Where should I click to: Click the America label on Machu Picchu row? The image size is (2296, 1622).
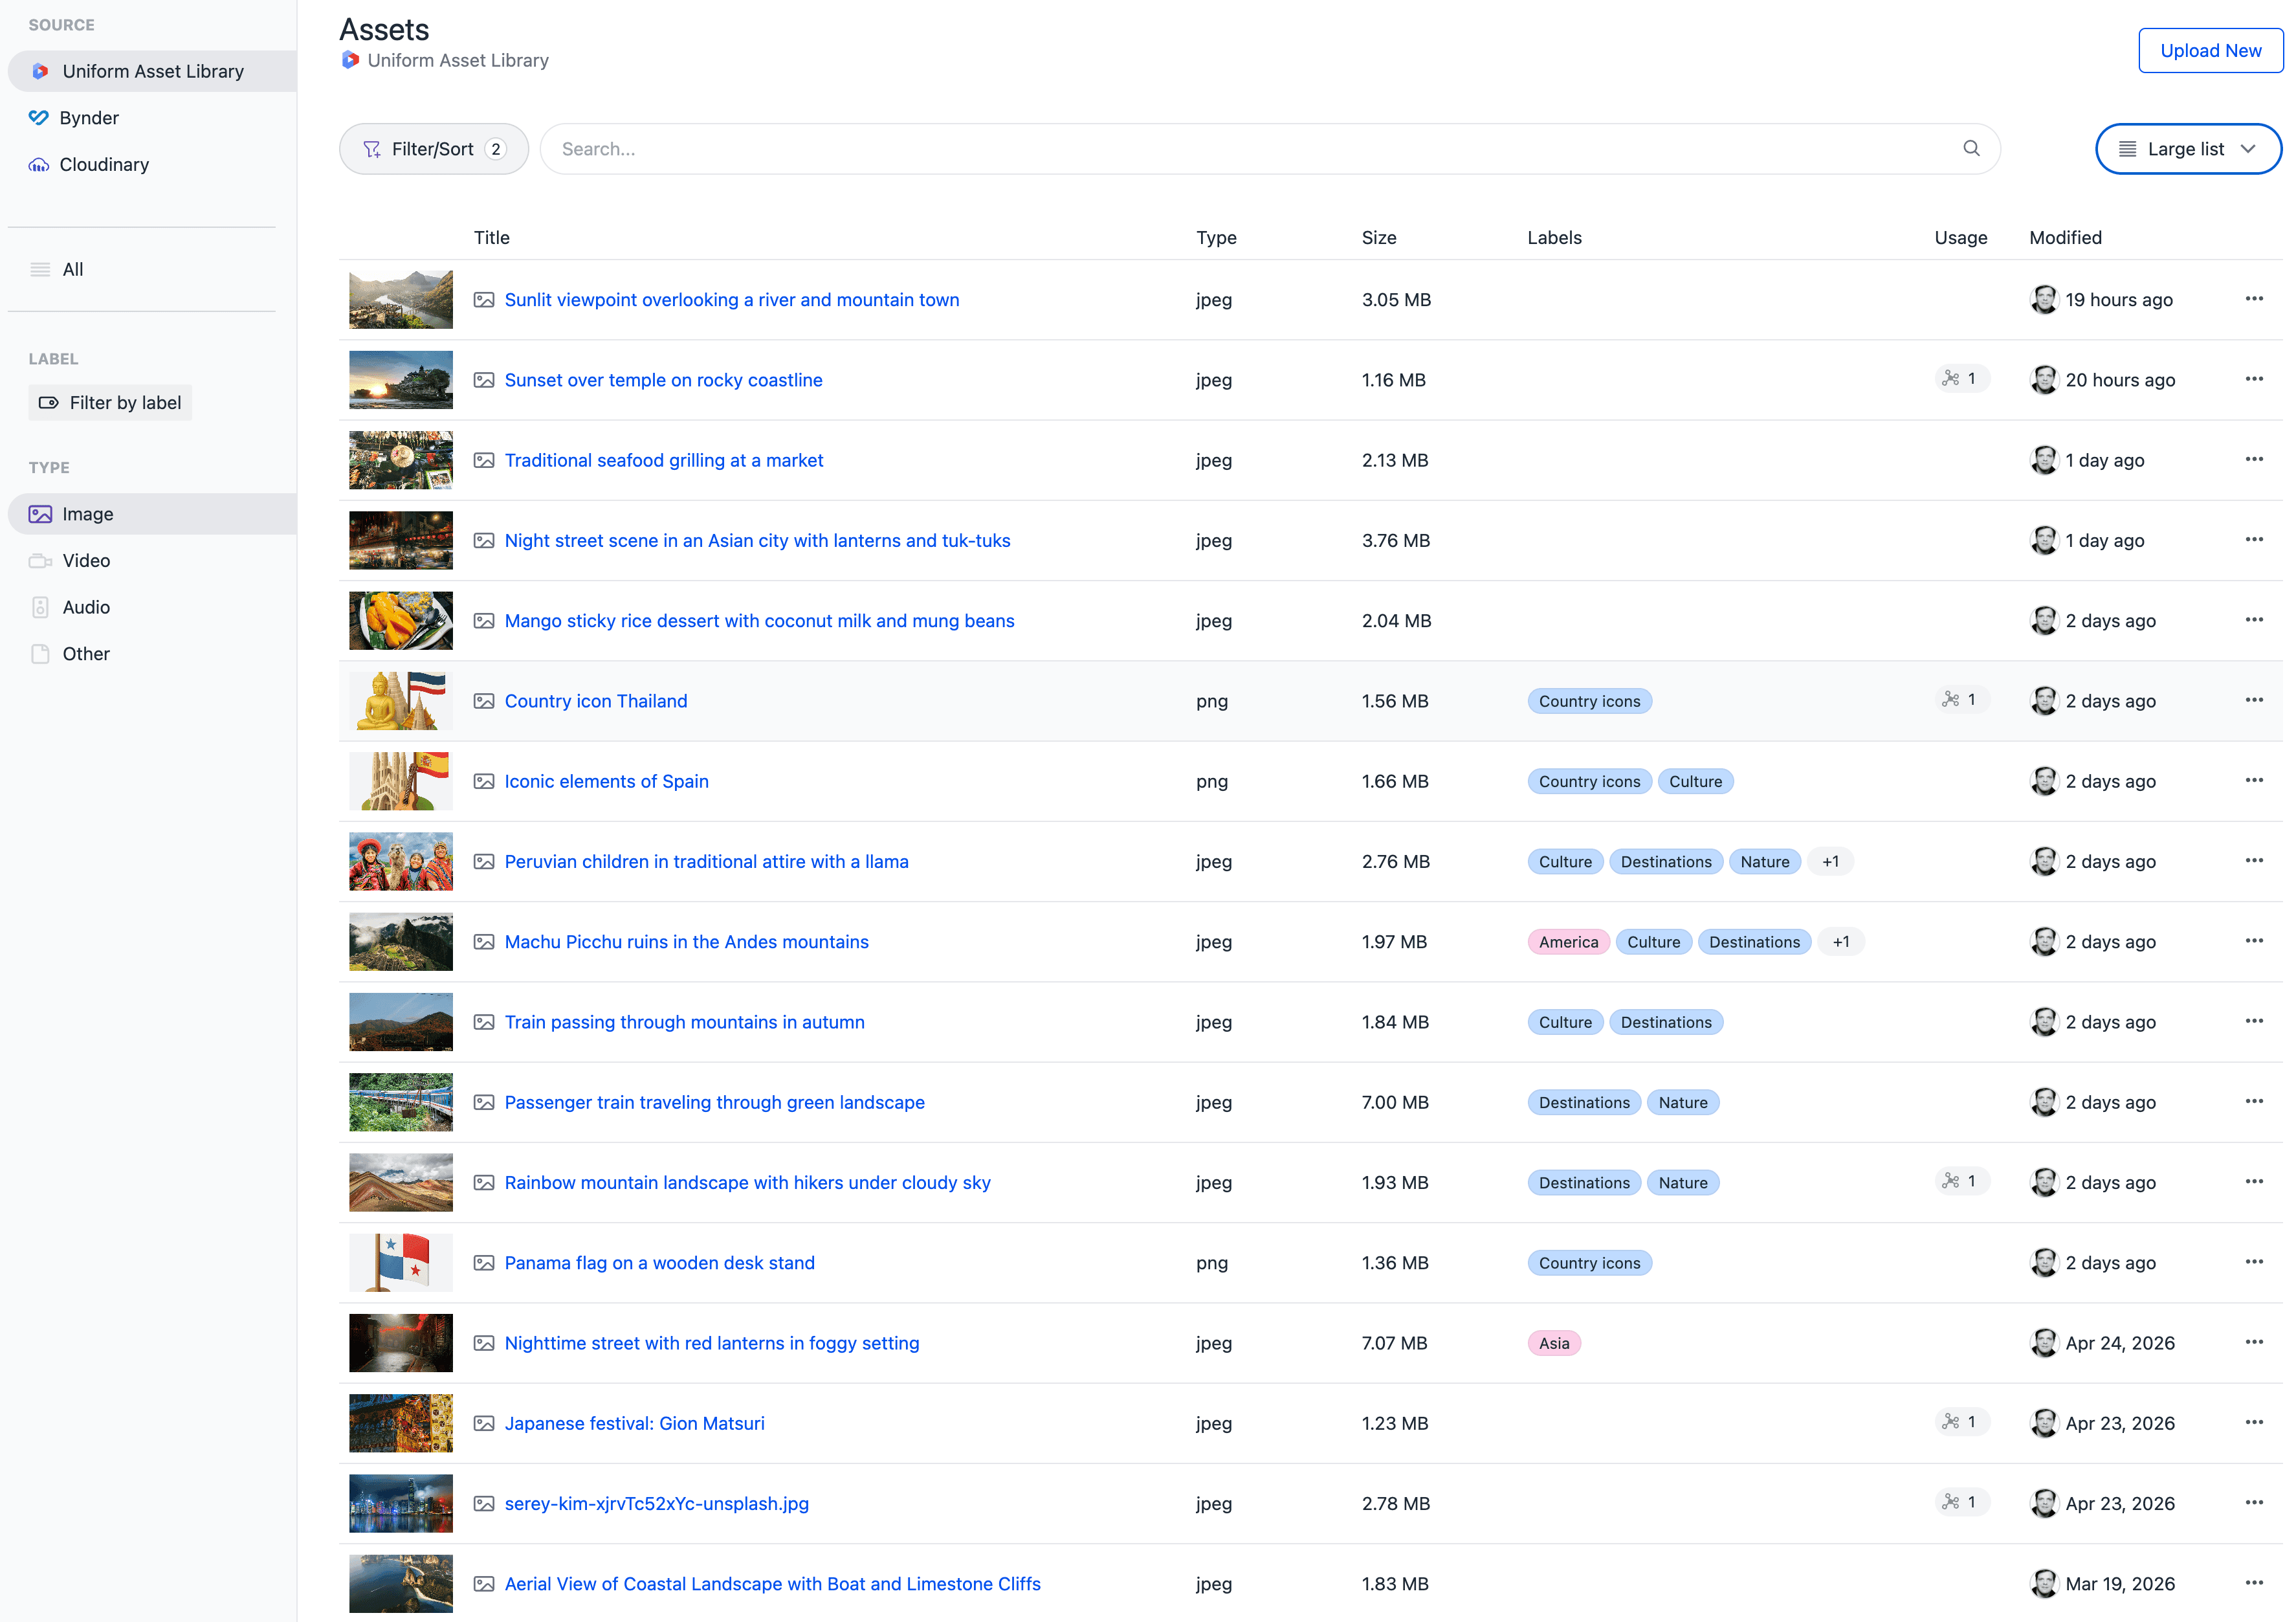tap(1568, 942)
